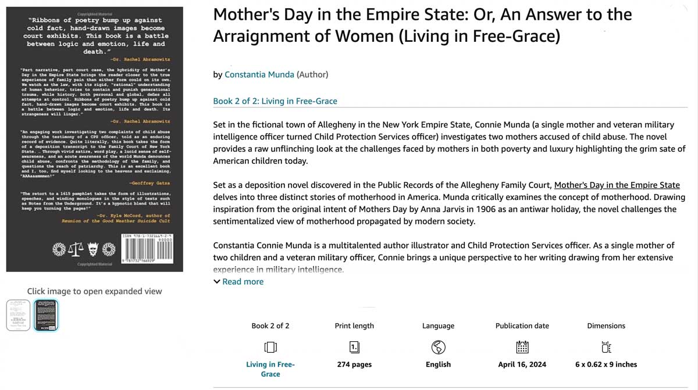The width and height of the screenshot is (698, 390).
Task: Click the 274 pages print length value
Action: pos(354,364)
